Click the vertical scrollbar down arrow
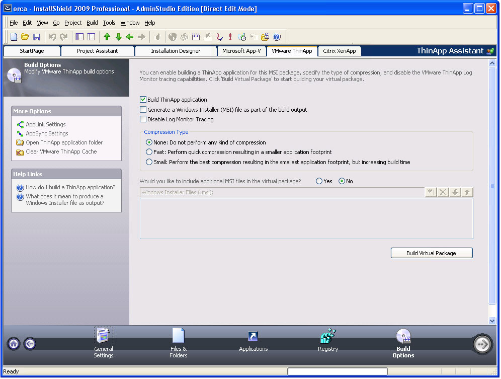The height and width of the screenshot is (379, 501). click(492, 321)
